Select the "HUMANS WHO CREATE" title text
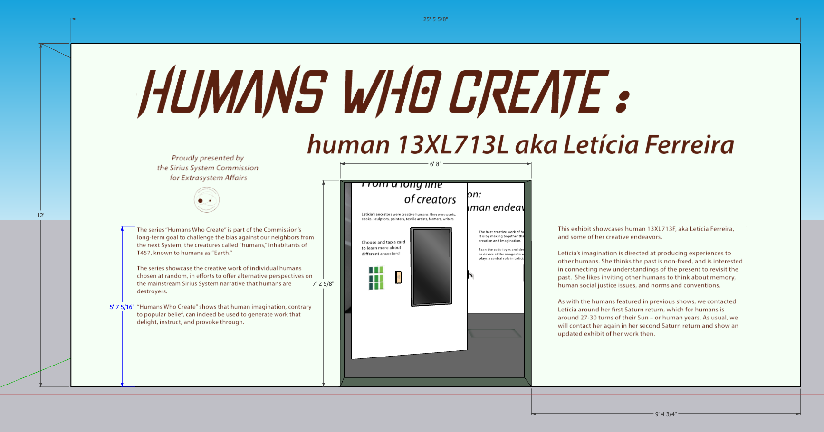 click(x=373, y=92)
